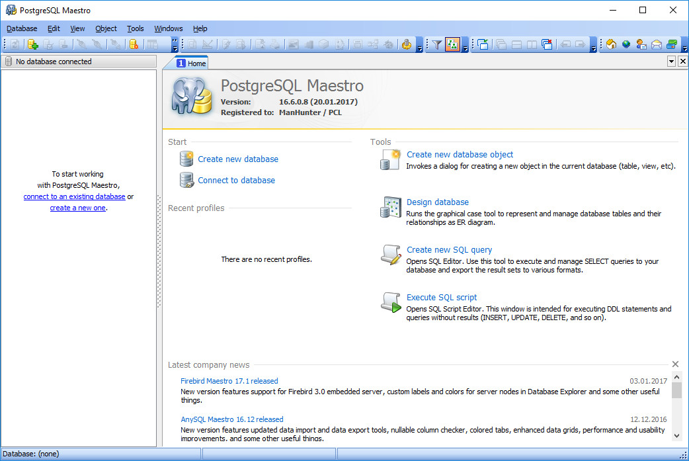Click the globe website toolbar icon
The height and width of the screenshot is (461, 689).
click(626, 44)
